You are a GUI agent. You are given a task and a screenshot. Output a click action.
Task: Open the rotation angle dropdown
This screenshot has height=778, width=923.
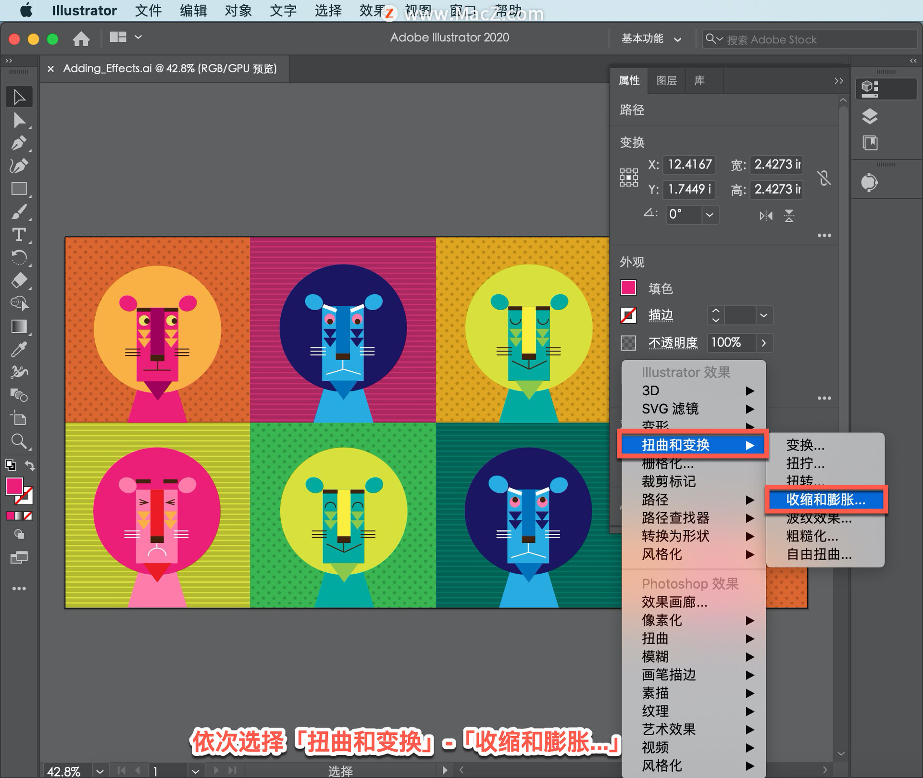[x=710, y=215]
